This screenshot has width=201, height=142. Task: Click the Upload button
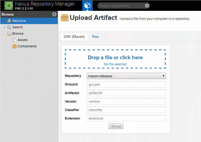[116, 126]
